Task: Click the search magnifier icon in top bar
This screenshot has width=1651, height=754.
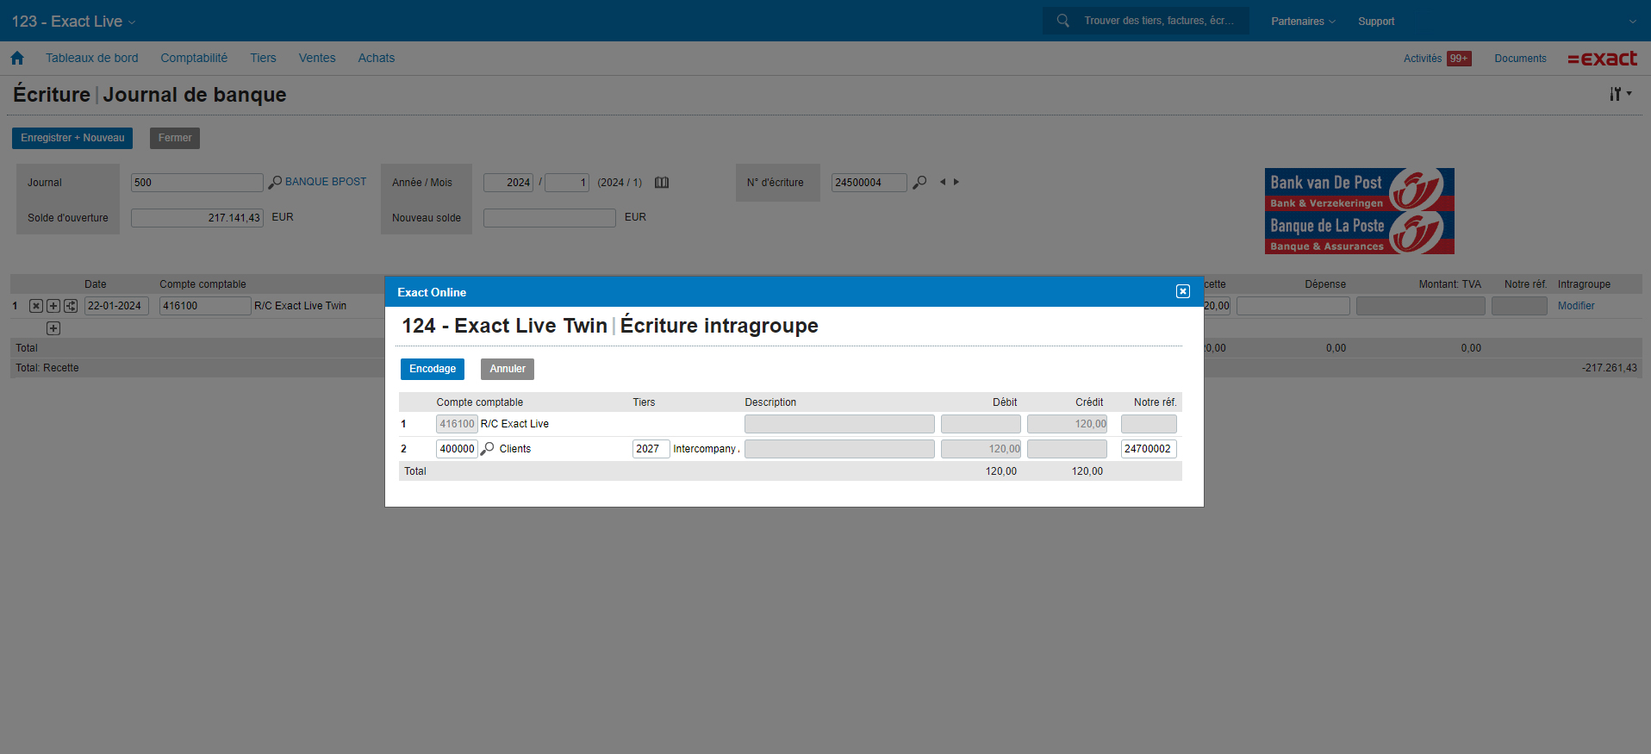Action: (x=1063, y=21)
